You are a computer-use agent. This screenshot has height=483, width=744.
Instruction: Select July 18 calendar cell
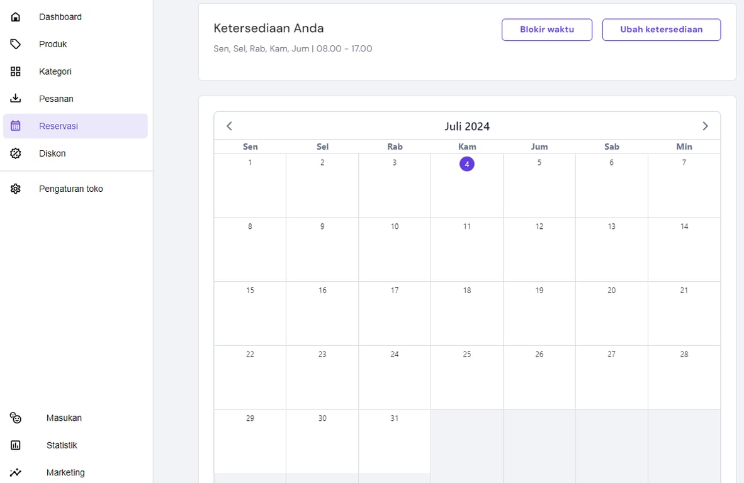pyautogui.click(x=467, y=313)
